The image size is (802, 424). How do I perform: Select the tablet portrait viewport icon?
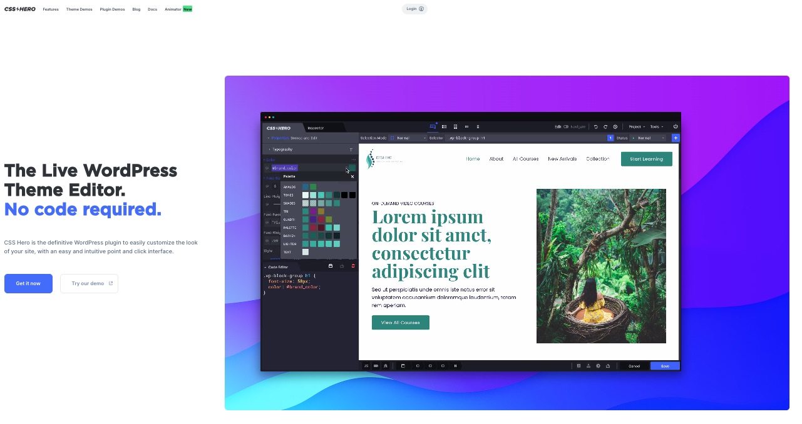[x=455, y=127]
